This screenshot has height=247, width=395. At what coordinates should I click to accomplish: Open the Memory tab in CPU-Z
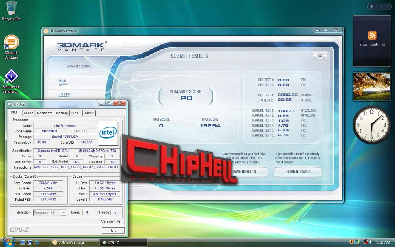[62, 113]
